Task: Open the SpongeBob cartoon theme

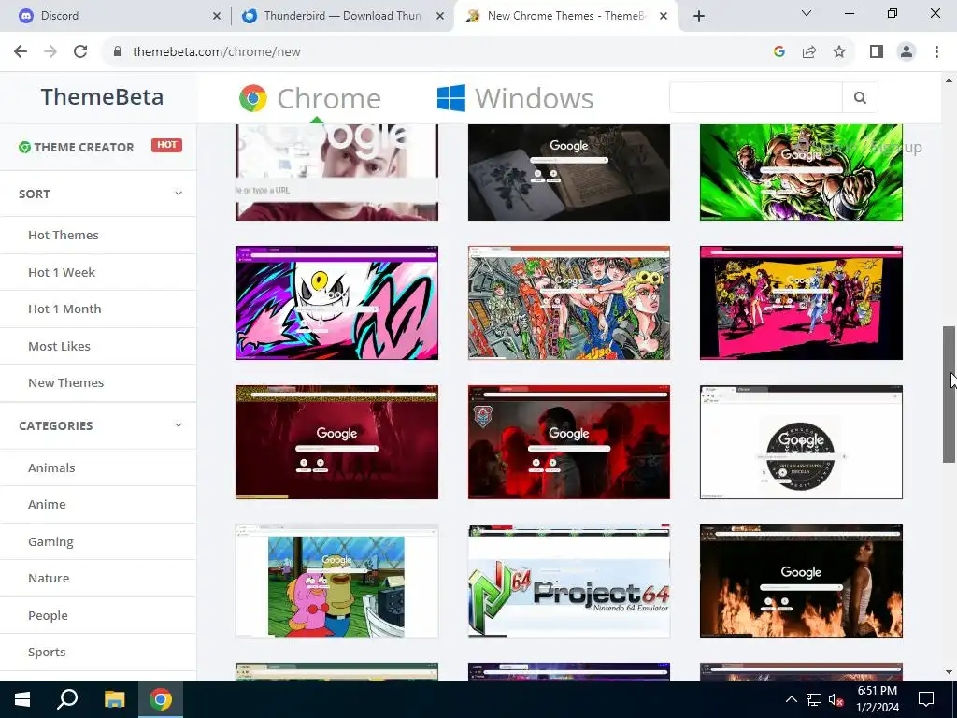Action: pos(336,582)
